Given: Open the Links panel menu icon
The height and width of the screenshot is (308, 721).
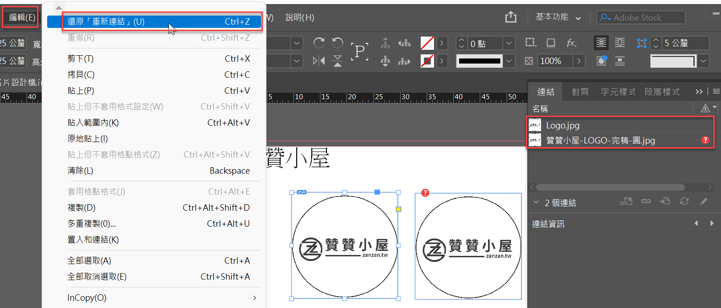Looking at the screenshot, I should pos(716,91).
